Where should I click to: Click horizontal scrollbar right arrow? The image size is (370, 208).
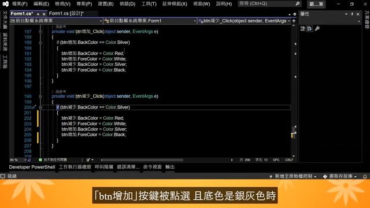coord(232,160)
